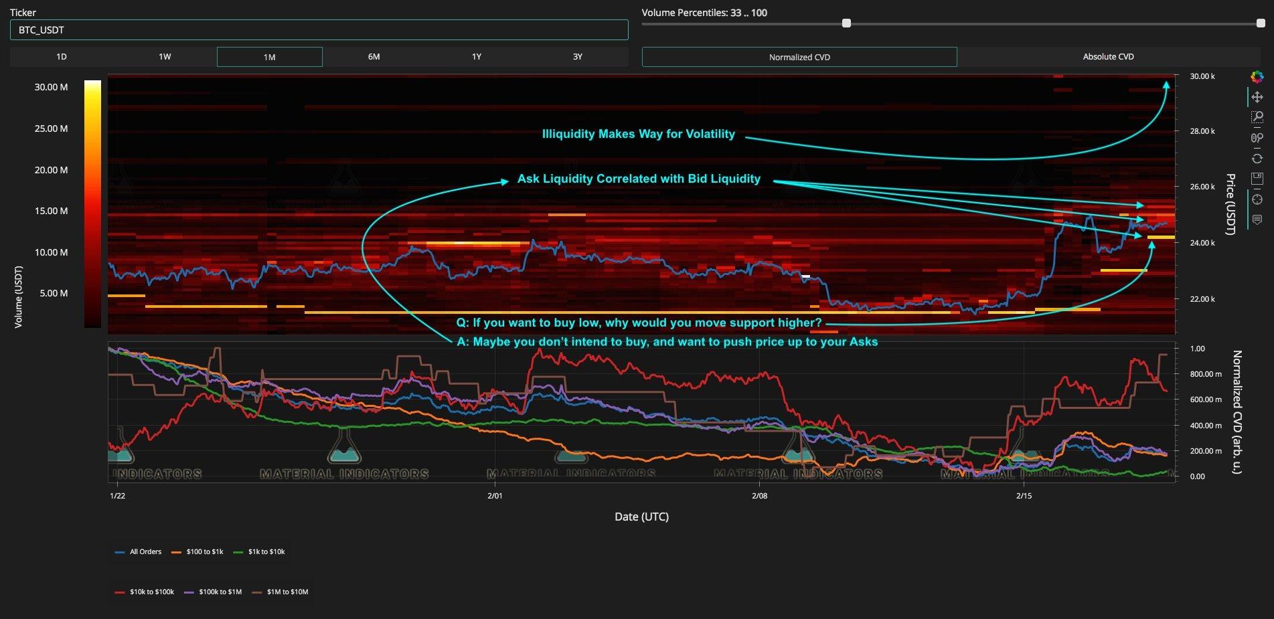1274x619 pixels.
Task: Reset the chart view
Action: (x=1257, y=159)
